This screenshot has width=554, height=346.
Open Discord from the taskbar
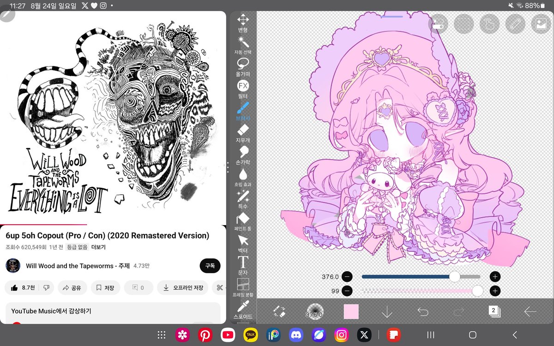pos(296,335)
